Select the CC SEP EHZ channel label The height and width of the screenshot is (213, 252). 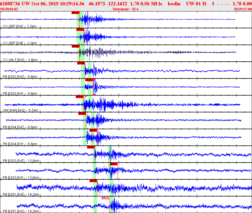(x=20, y=26)
